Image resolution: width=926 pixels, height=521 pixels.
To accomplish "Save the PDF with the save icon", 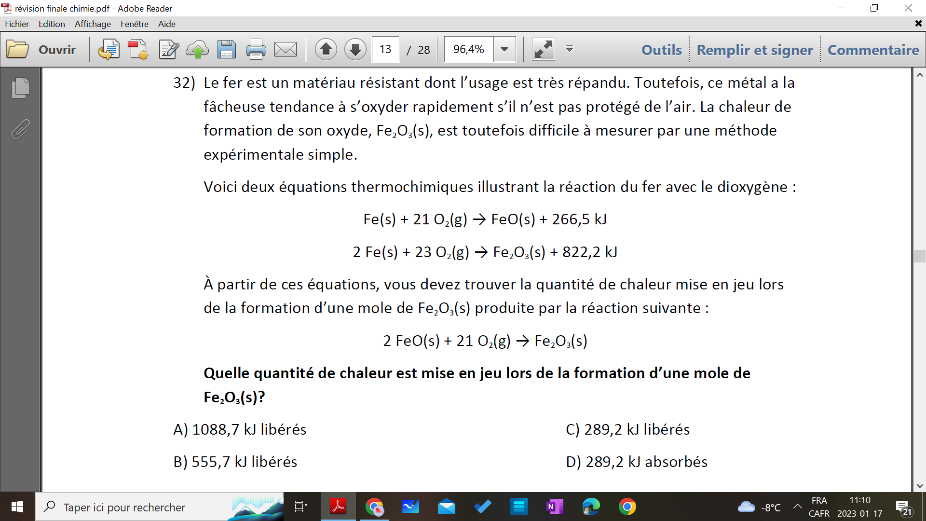I will click(227, 49).
